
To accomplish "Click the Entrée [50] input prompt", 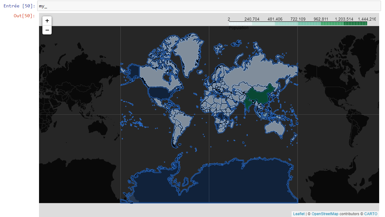I will pyautogui.click(x=19, y=6).
